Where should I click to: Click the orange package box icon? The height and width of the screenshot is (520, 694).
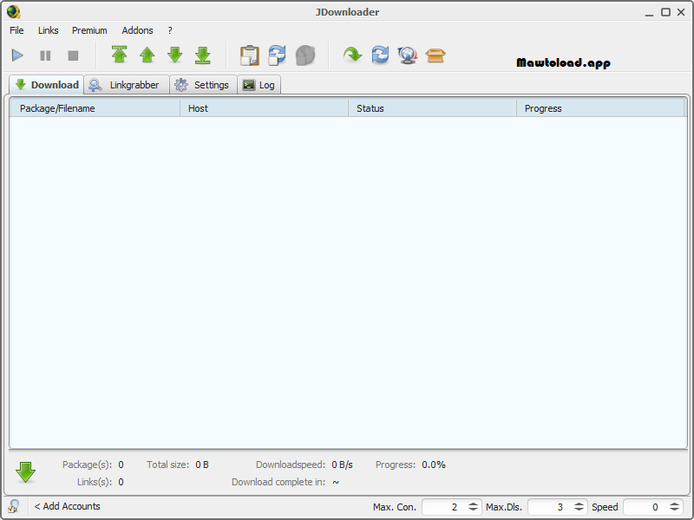click(435, 55)
